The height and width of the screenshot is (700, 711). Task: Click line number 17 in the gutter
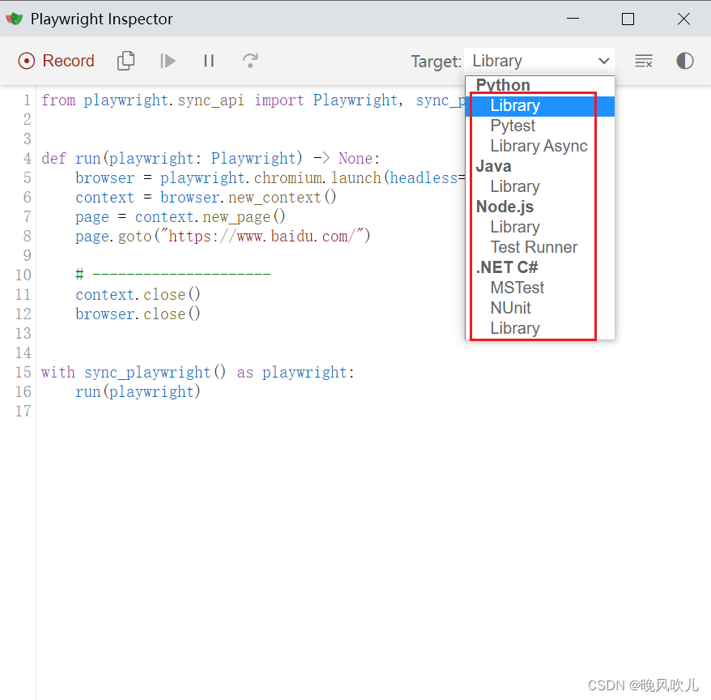(x=23, y=411)
